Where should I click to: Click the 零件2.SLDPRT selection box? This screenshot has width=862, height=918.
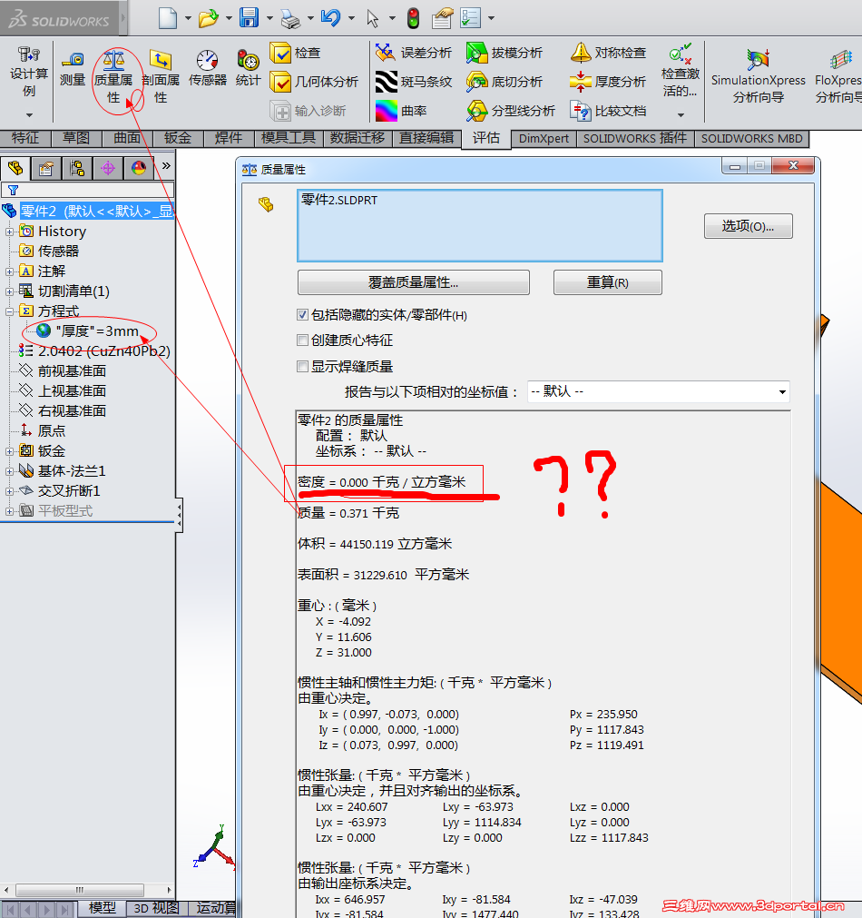[x=480, y=225]
